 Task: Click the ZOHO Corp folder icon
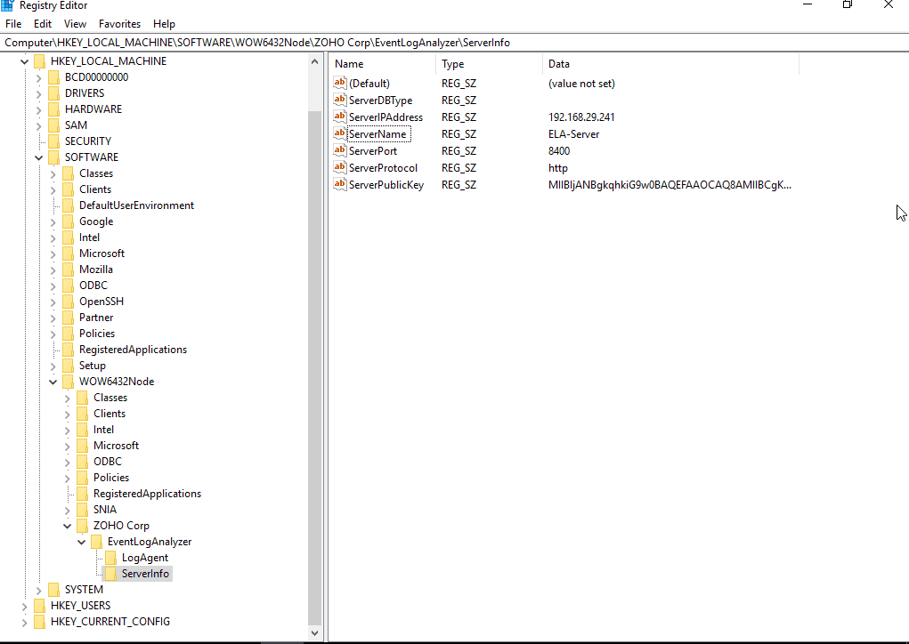(x=82, y=525)
